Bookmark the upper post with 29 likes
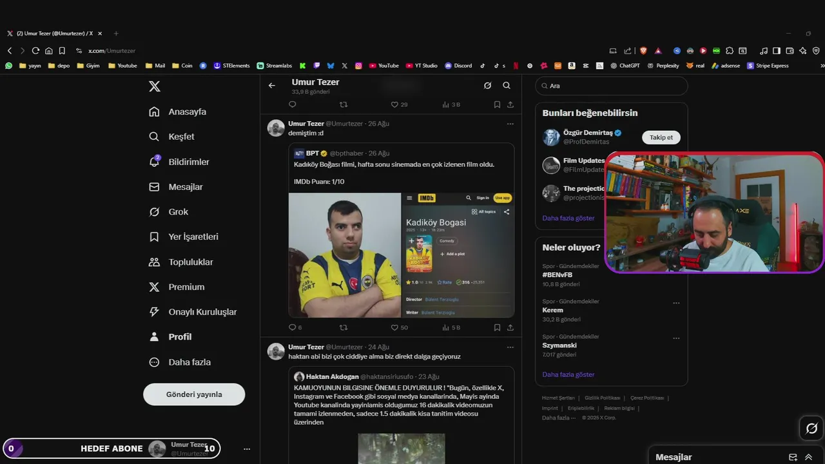Viewport: 825px width, 464px height. [x=497, y=104]
